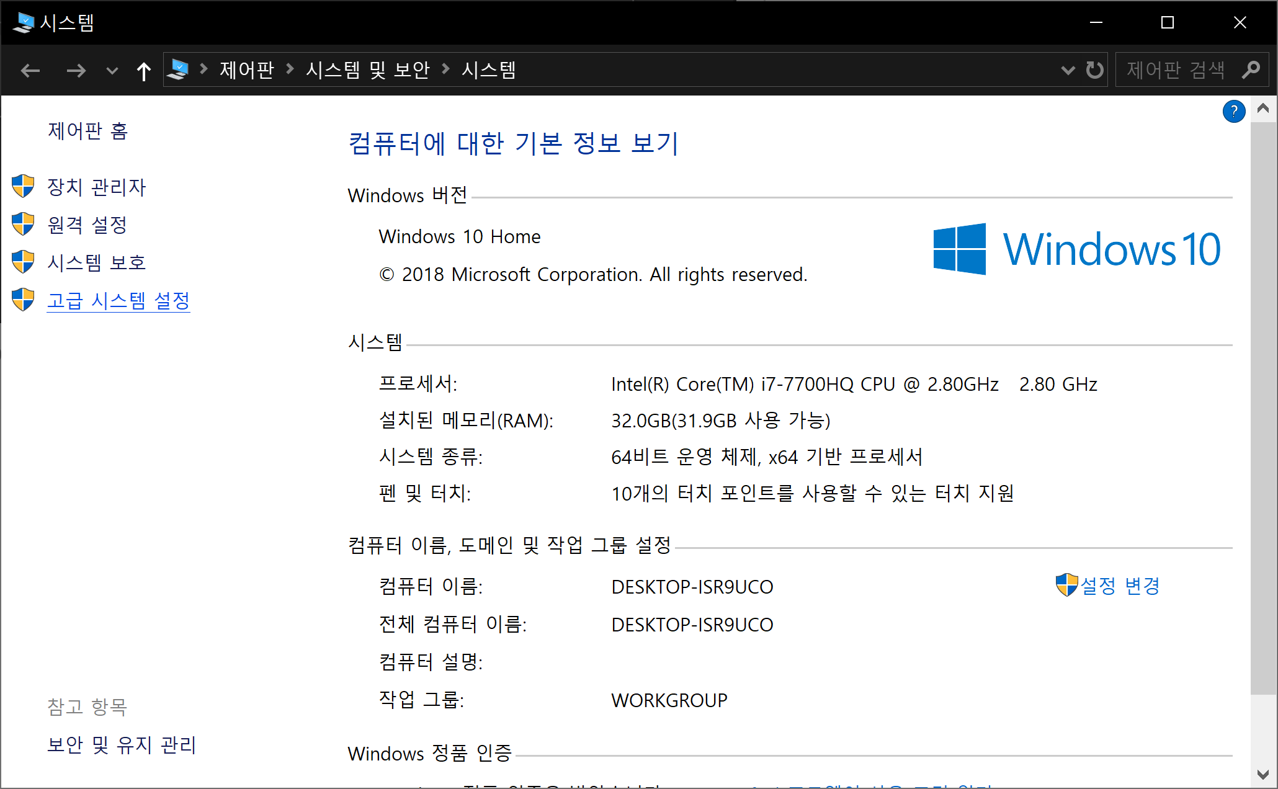The width and height of the screenshot is (1278, 789).
Task: Open 시스템 보호 in sidebar
Action: click(x=96, y=262)
